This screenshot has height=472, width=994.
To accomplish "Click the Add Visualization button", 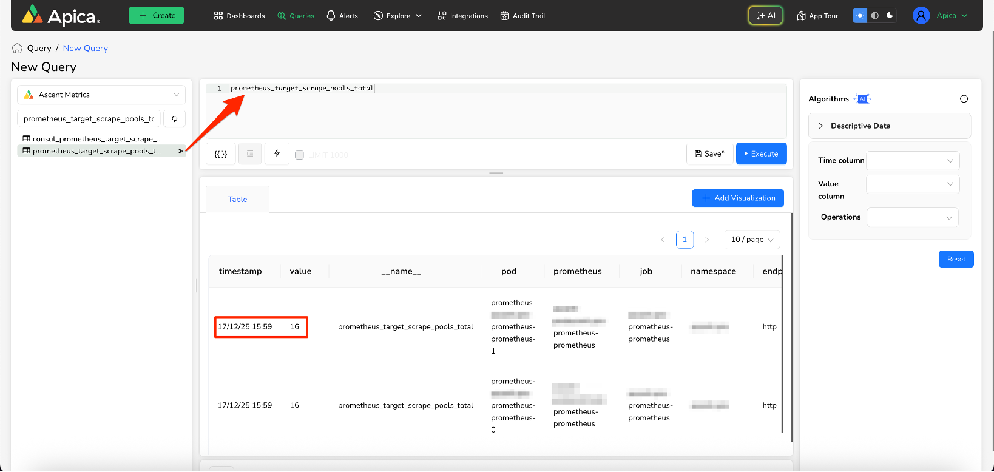I will coord(738,198).
